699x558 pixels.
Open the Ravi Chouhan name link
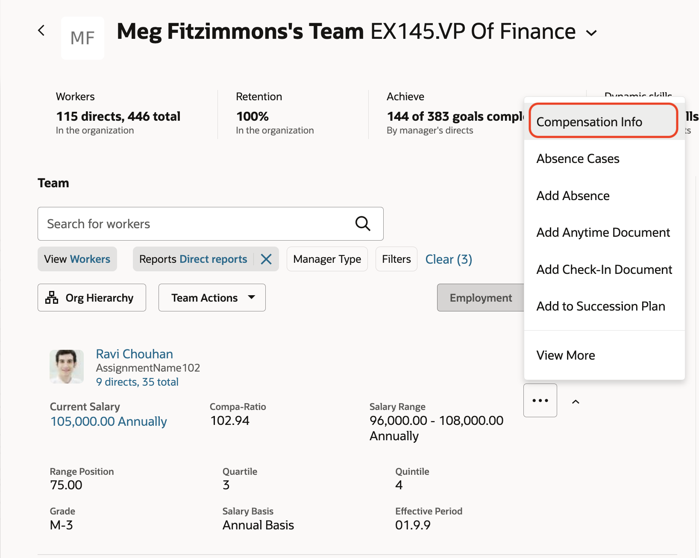(x=134, y=354)
